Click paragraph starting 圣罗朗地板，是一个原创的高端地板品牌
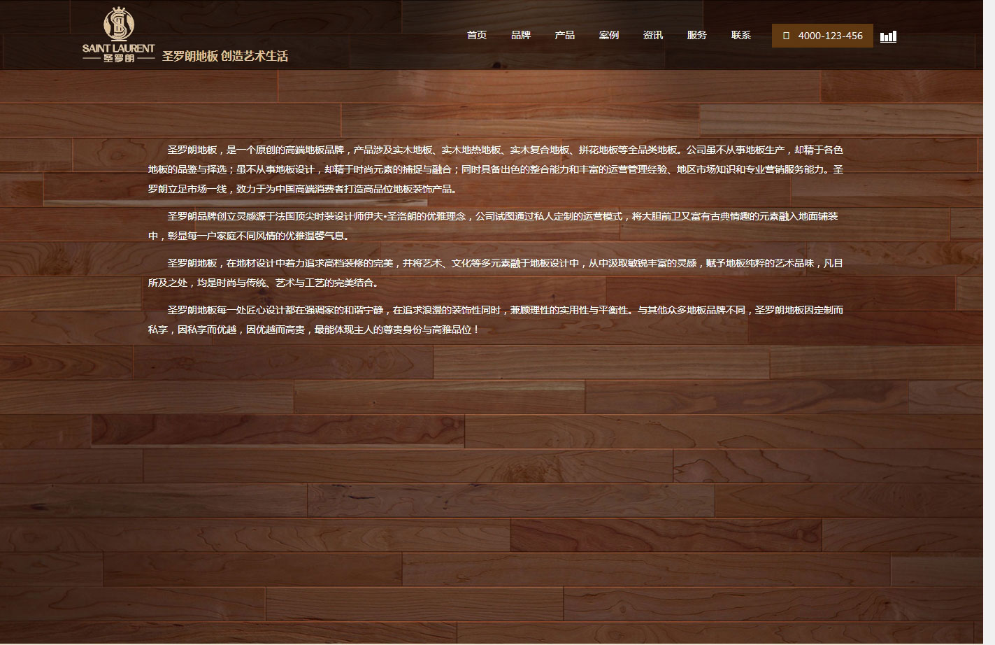The image size is (995, 645). (x=496, y=169)
